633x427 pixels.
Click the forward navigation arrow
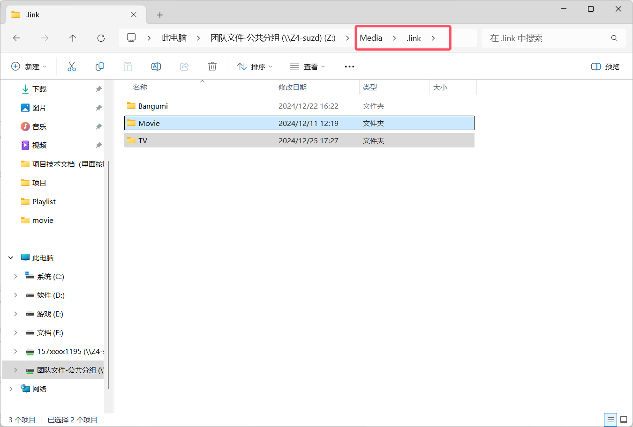(45, 38)
